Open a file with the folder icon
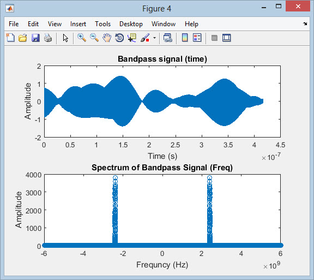 point(23,38)
